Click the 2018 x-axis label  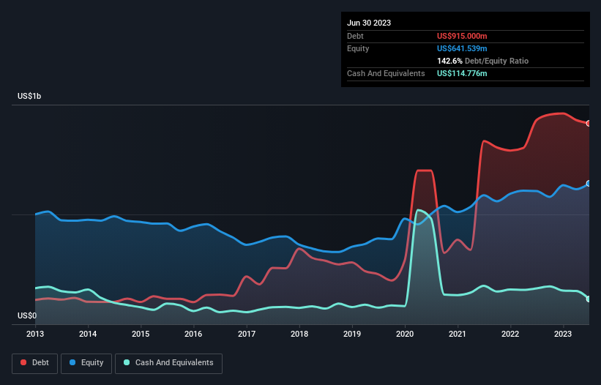tap(299, 334)
